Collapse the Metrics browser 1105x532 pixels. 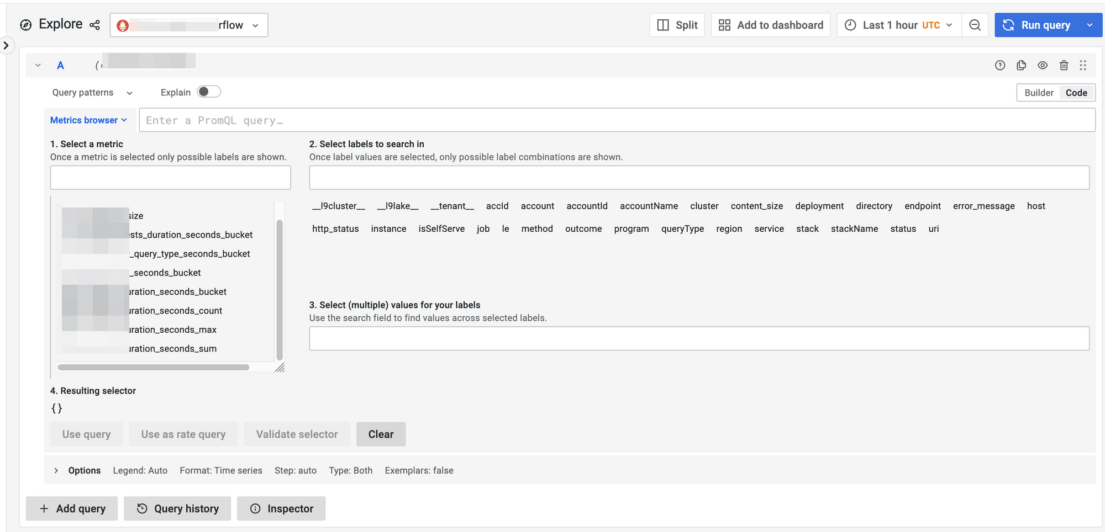click(88, 120)
